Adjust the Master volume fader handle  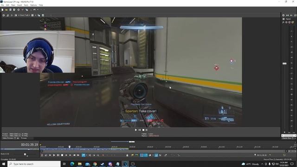point(284,64)
